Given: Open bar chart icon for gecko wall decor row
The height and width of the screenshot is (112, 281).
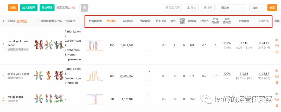Looking at the screenshot, I should tap(277, 71).
